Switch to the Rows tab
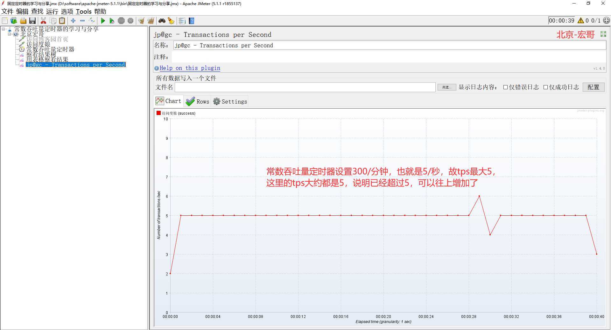This screenshot has height=330, width=611. (197, 101)
